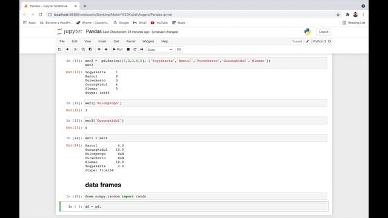The height and width of the screenshot is (218, 388).
Task: Click the Chrome update indicator icon
Action: (x=363, y=6)
